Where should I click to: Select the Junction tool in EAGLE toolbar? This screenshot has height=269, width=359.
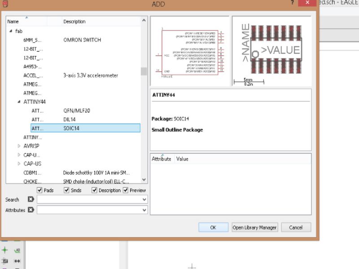pos(5,250)
